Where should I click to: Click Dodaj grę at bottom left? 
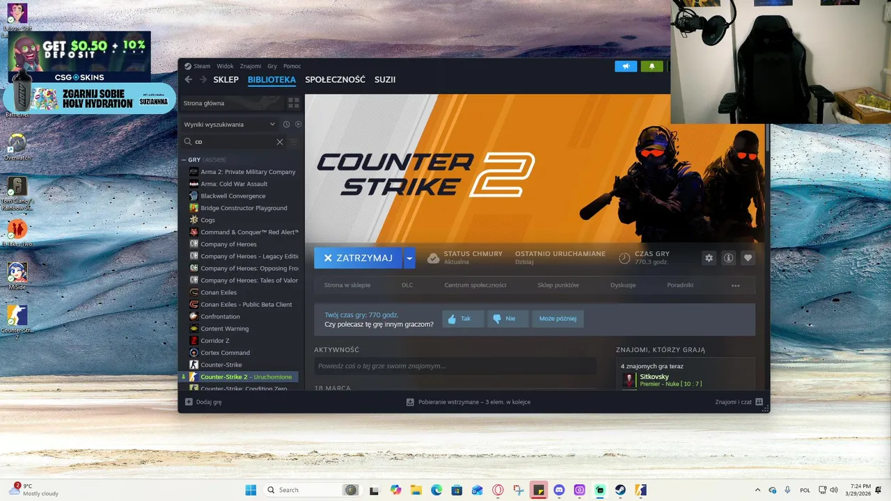point(203,402)
